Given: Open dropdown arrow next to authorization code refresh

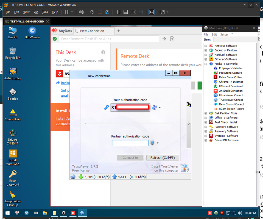Looking at the screenshot, I should coord(160,108).
